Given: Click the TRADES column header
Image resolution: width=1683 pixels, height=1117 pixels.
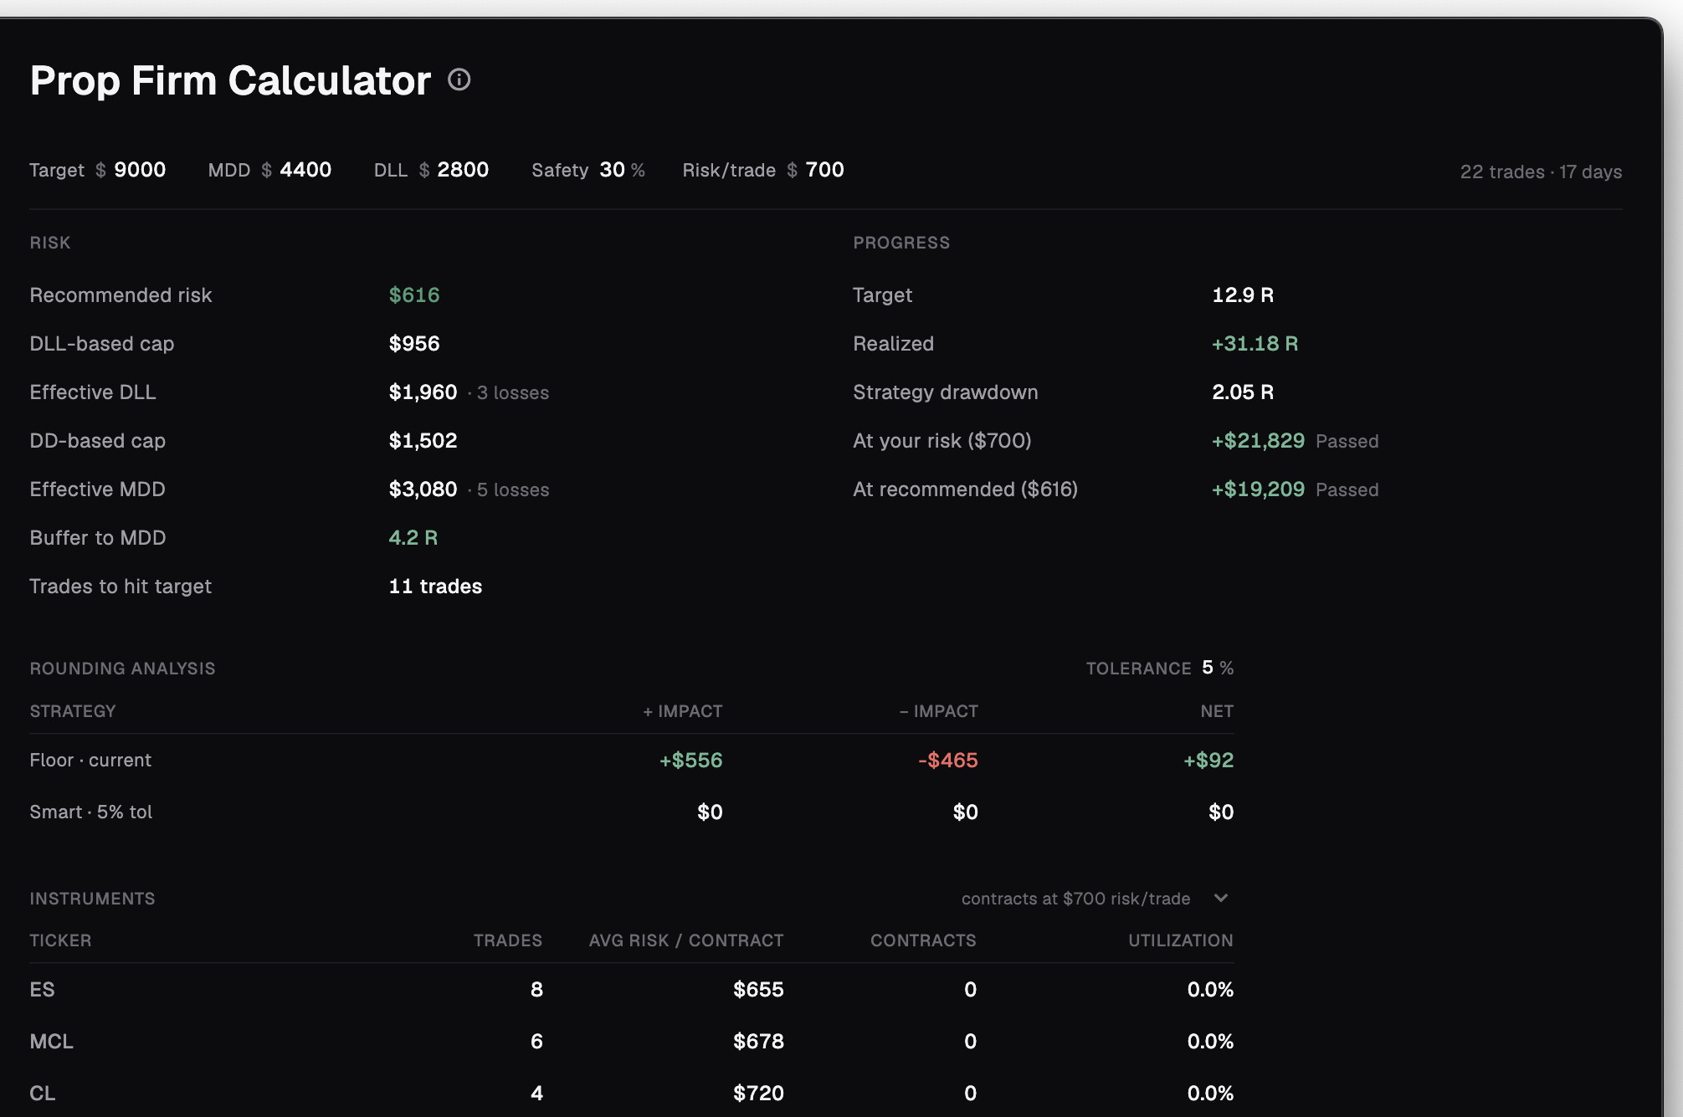Looking at the screenshot, I should click(x=508, y=940).
